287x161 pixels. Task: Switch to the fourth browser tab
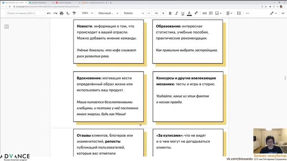[95, 3]
